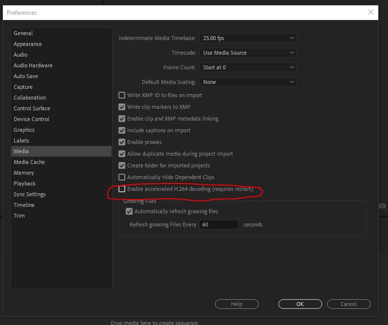Viewport: 388px width, 325px height.
Task: Open Trim preferences
Action: pyautogui.click(x=61, y=216)
